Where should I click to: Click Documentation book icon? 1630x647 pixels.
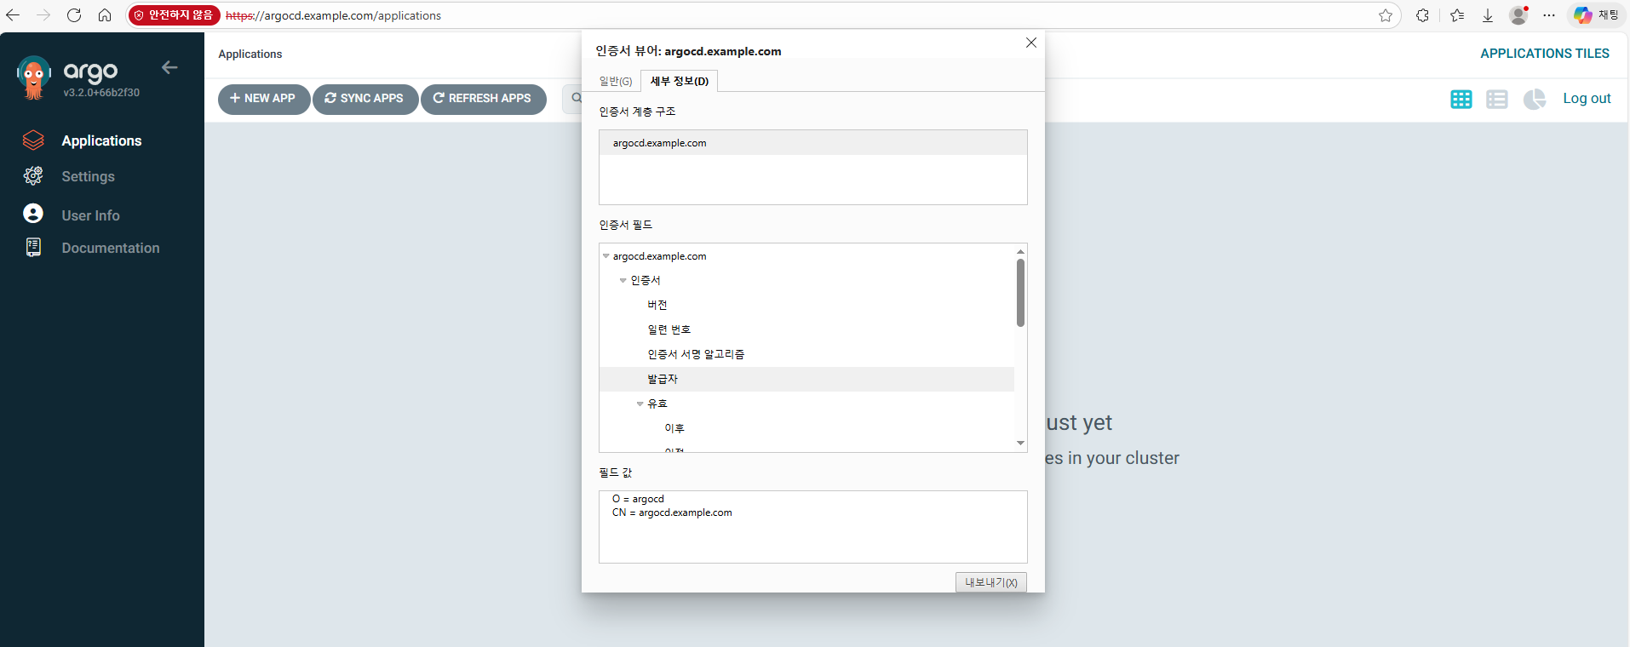(x=33, y=247)
